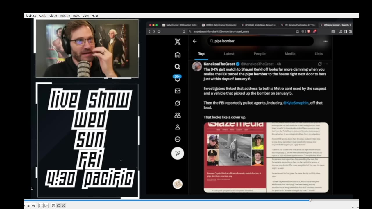Bookmark page with browser bookmark icon
The height and width of the screenshot is (209, 372).
[x=184, y=31]
